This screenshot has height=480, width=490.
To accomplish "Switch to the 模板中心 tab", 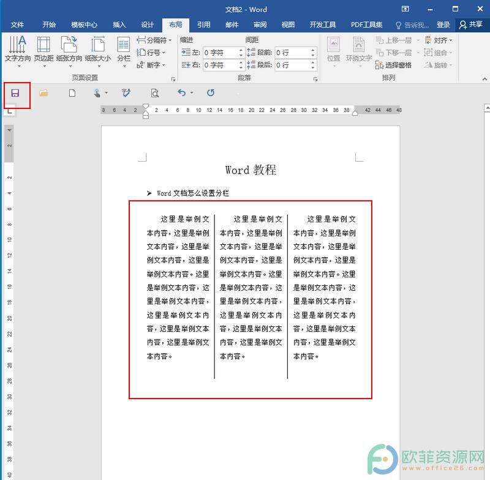I will [x=85, y=24].
